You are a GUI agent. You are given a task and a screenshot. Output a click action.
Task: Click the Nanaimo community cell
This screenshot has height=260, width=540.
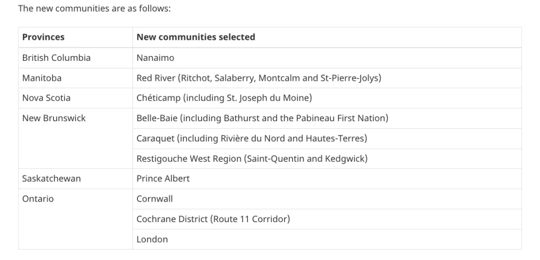(x=155, y=58)
